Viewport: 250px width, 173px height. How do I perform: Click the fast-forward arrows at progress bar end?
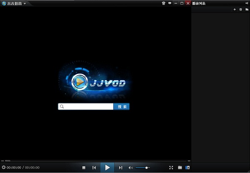[x=189, y=161]
